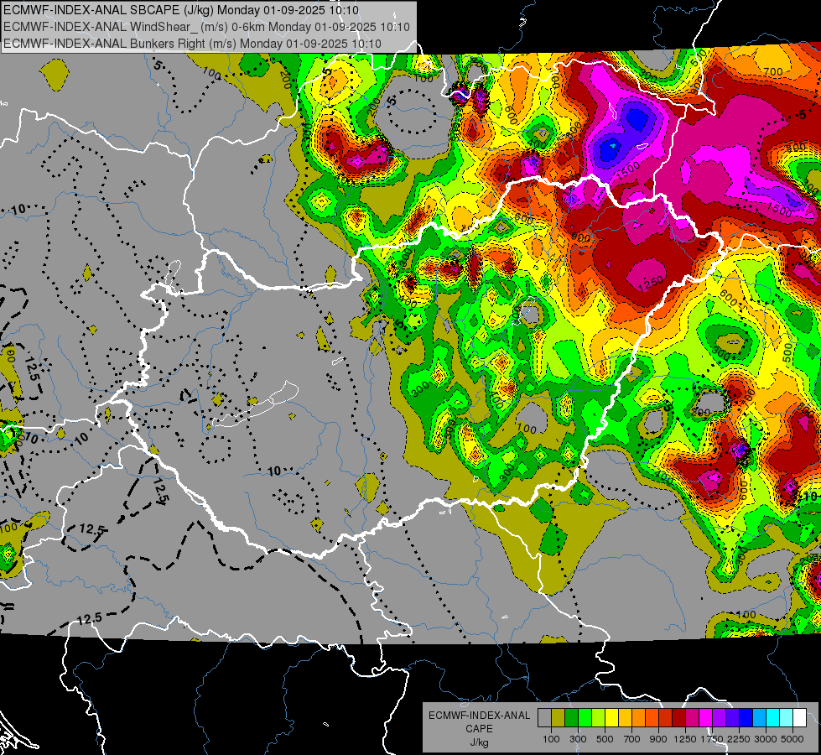This screenshot has height=755, width=821.
Task: Click the 700 contour label on the map
Action: pyautogui.click(x=773, y=72)
